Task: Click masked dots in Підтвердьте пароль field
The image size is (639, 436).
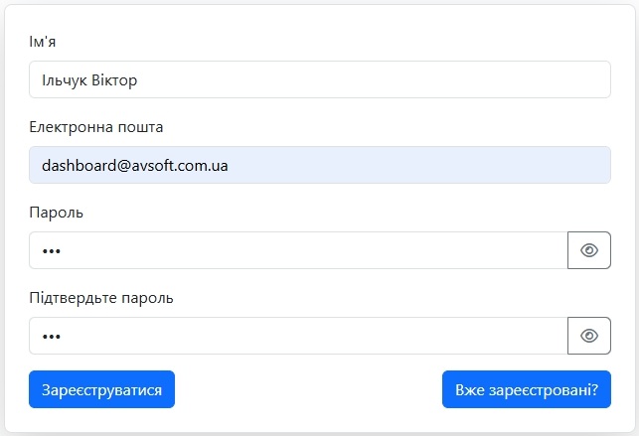Action: coord(51,337)
